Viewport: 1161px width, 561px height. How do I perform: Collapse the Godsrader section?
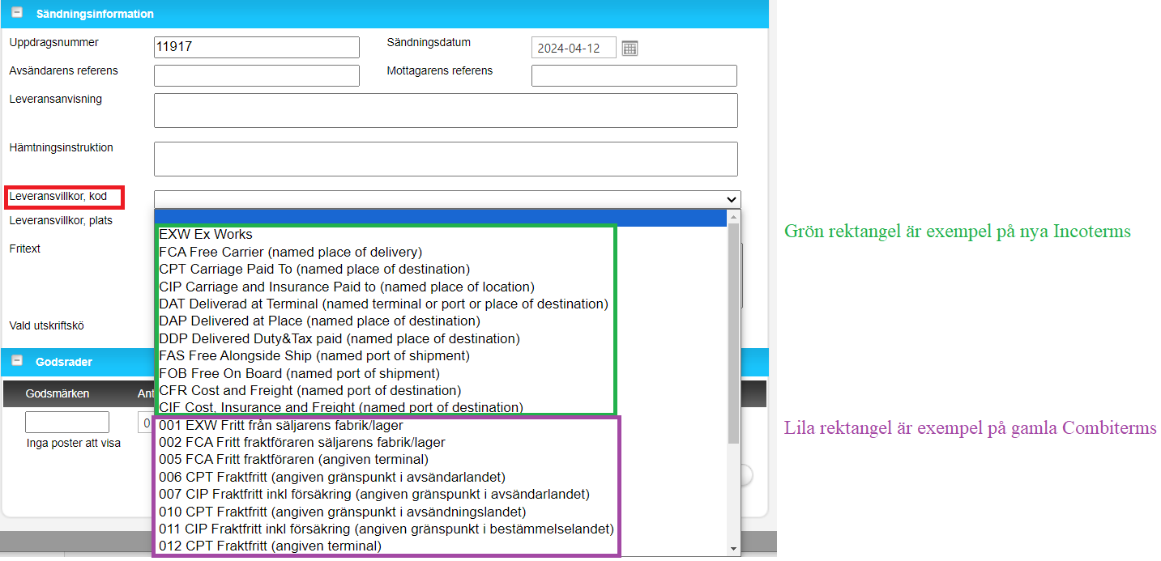pyautogui.click(x=16, y=361)
